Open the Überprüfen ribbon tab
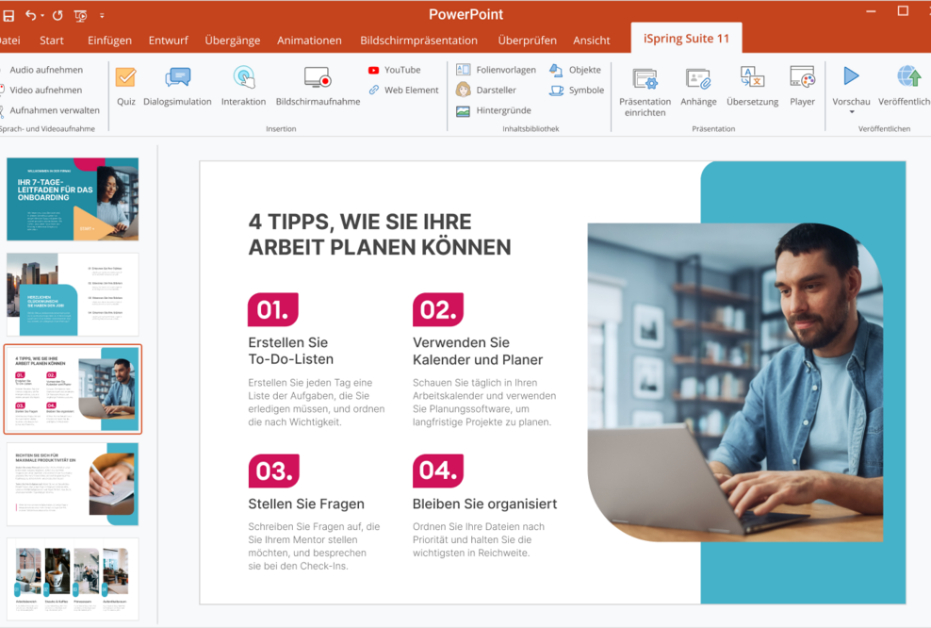This screenshot has width=931, height=628. click(x=527, y=41)
